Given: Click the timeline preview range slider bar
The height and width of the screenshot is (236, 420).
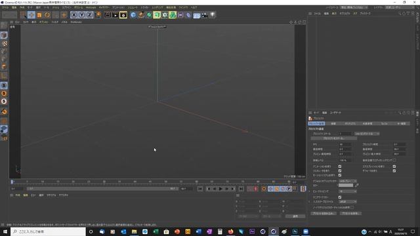Looking at the screenshot, I should pos(103,189).
